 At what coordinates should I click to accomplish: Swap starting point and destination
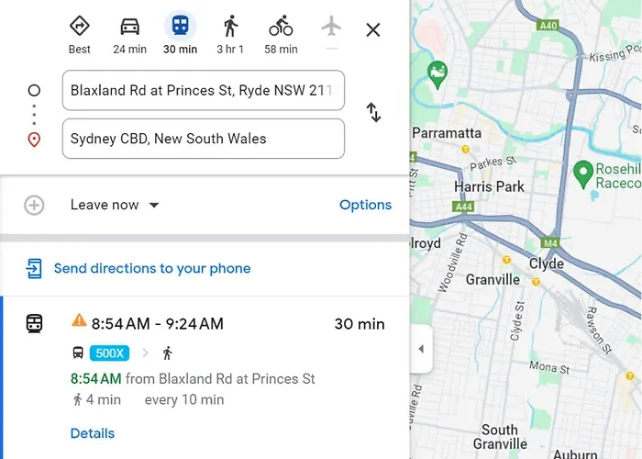pos(373,113)
